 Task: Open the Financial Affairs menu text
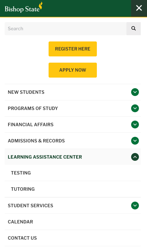pos(31,125)
